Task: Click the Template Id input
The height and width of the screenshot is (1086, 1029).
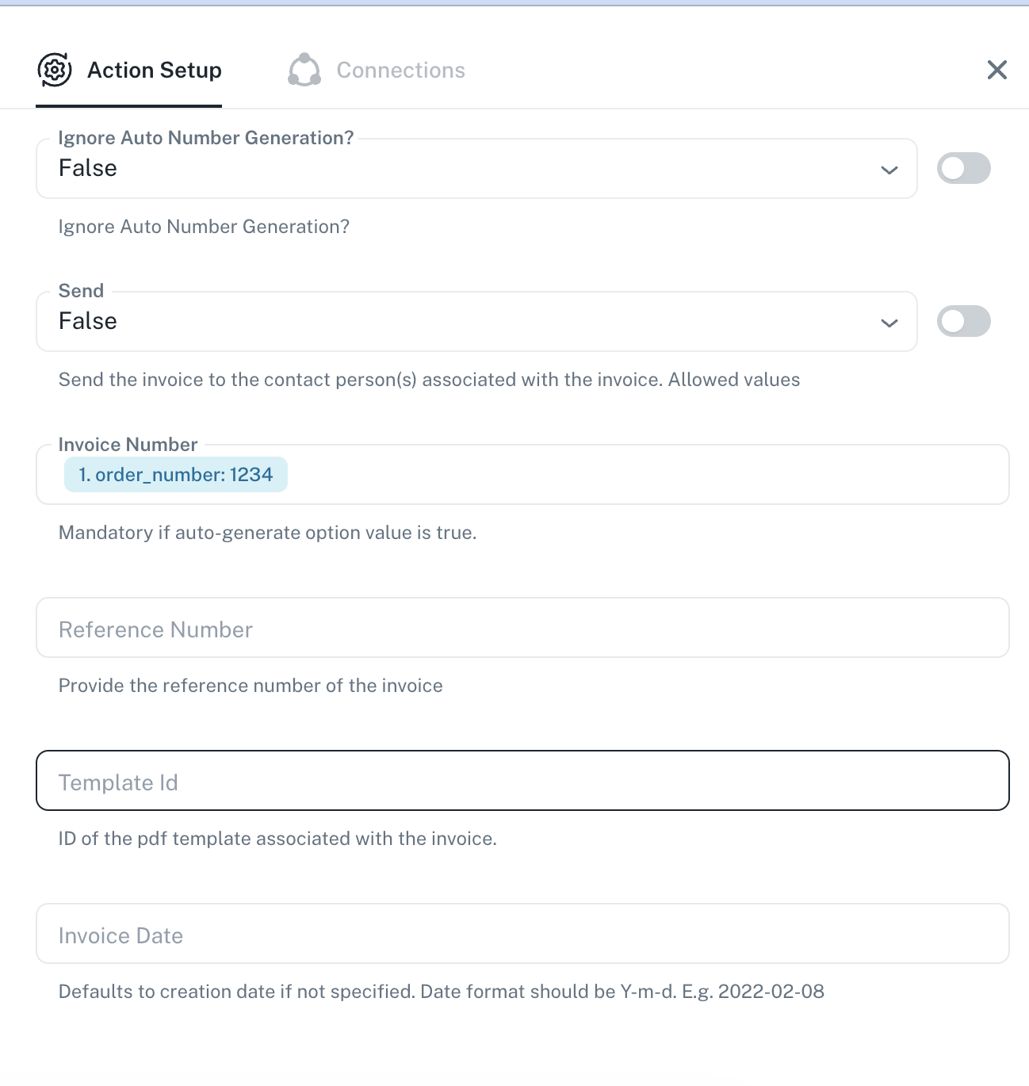Action: tap(522, 781)
